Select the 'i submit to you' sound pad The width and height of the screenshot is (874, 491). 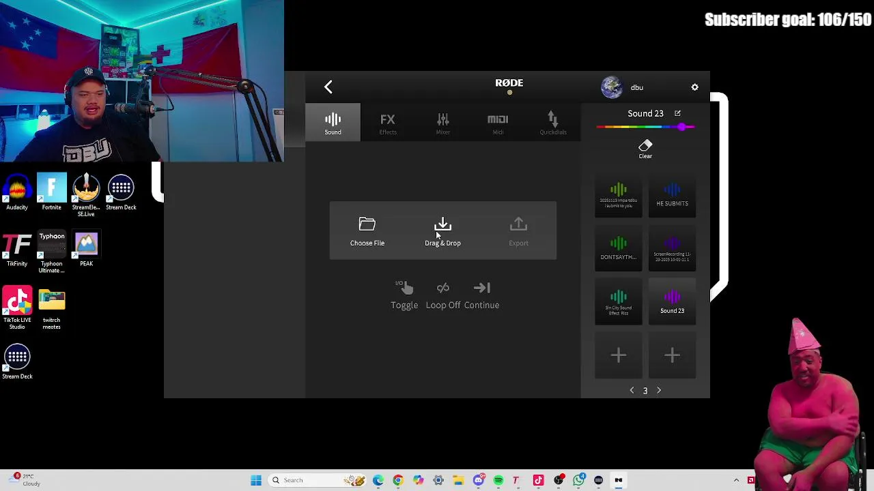(619, 196)
